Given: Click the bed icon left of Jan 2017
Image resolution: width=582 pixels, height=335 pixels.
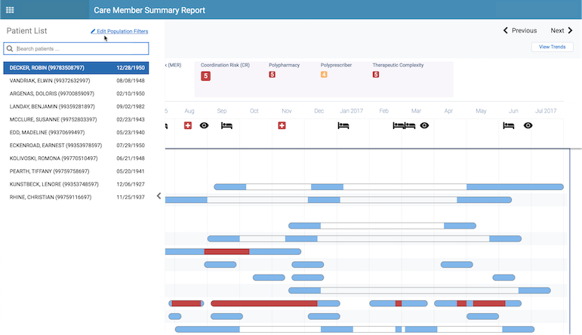Looking at the screenshot, I should [x=343, y=126].
